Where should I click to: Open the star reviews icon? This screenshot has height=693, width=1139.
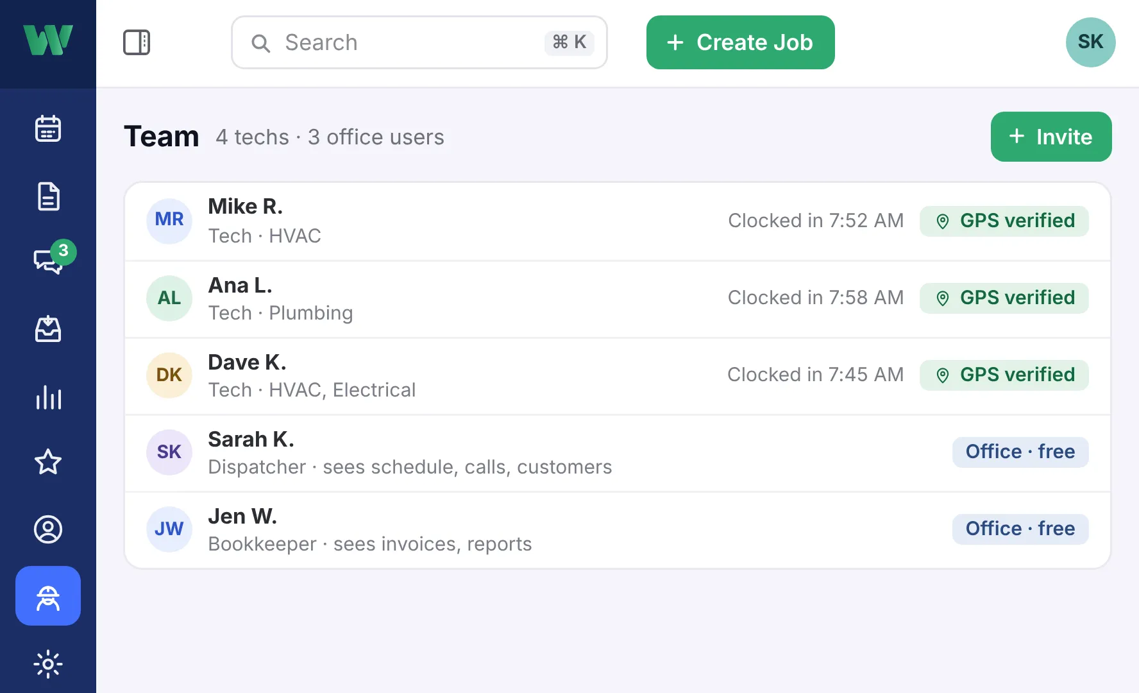(48, 462)
